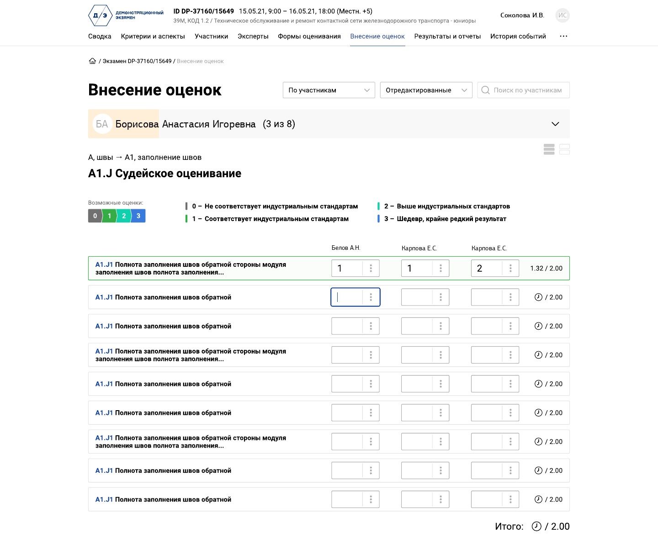Viewport: 658px width, 539px height.
Task: Click the legend text Шедевр, крайне редкий результат
Action: (451, 219)
